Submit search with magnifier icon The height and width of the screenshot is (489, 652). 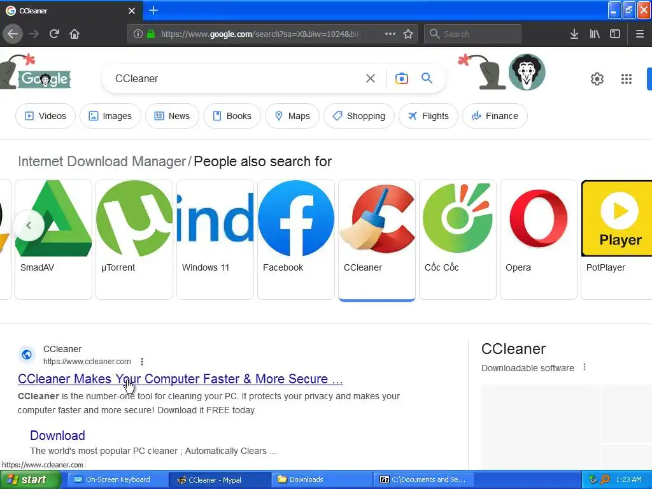pos(427,78)
